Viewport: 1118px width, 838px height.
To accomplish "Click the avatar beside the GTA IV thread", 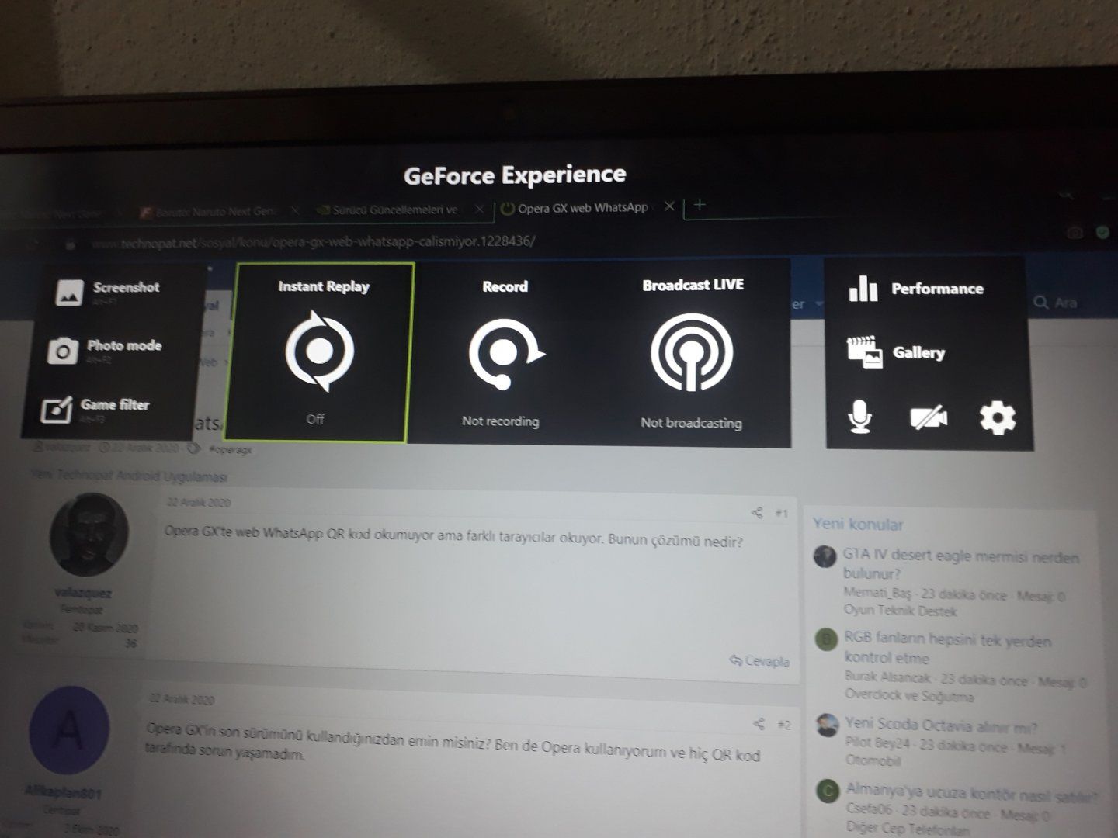I will 825,557.
